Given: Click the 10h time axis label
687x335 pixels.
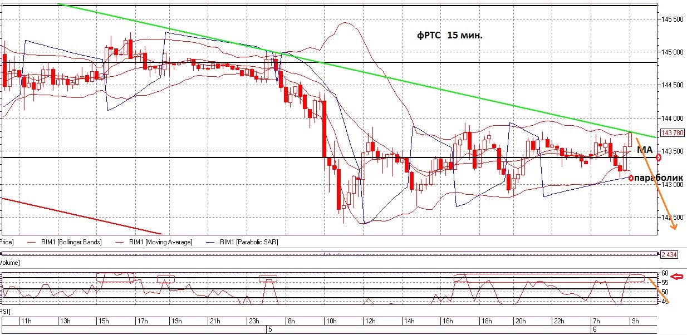Looking at the screenshot, I should click(x=331, y=321).
